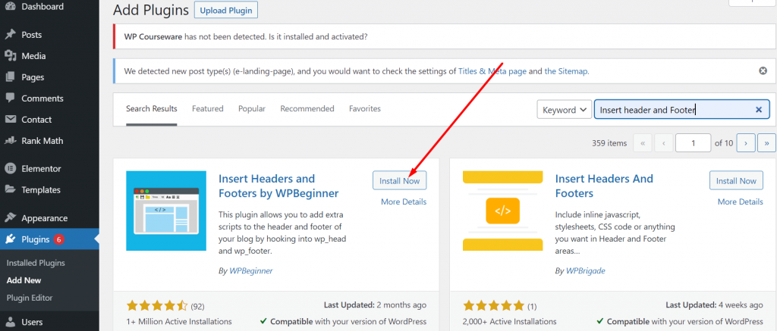777x331 pixels.
Task: Click the Plugins plug icon
Action: pos(11,239)
